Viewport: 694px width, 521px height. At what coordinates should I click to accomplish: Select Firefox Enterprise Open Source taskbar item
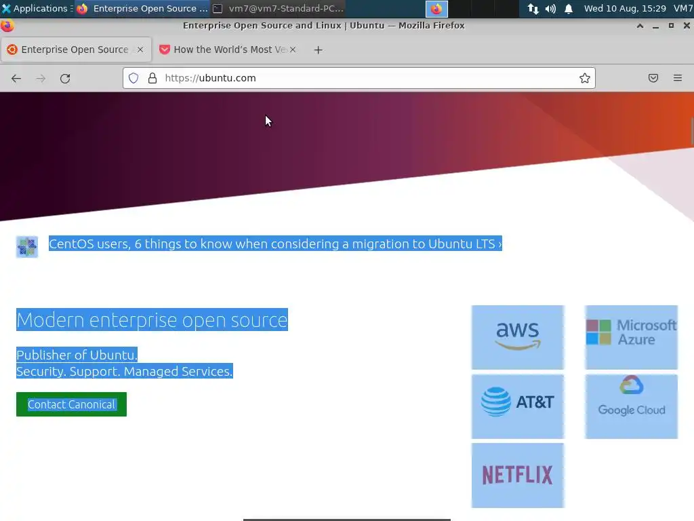pyautogui.click(x=142, y=8)
